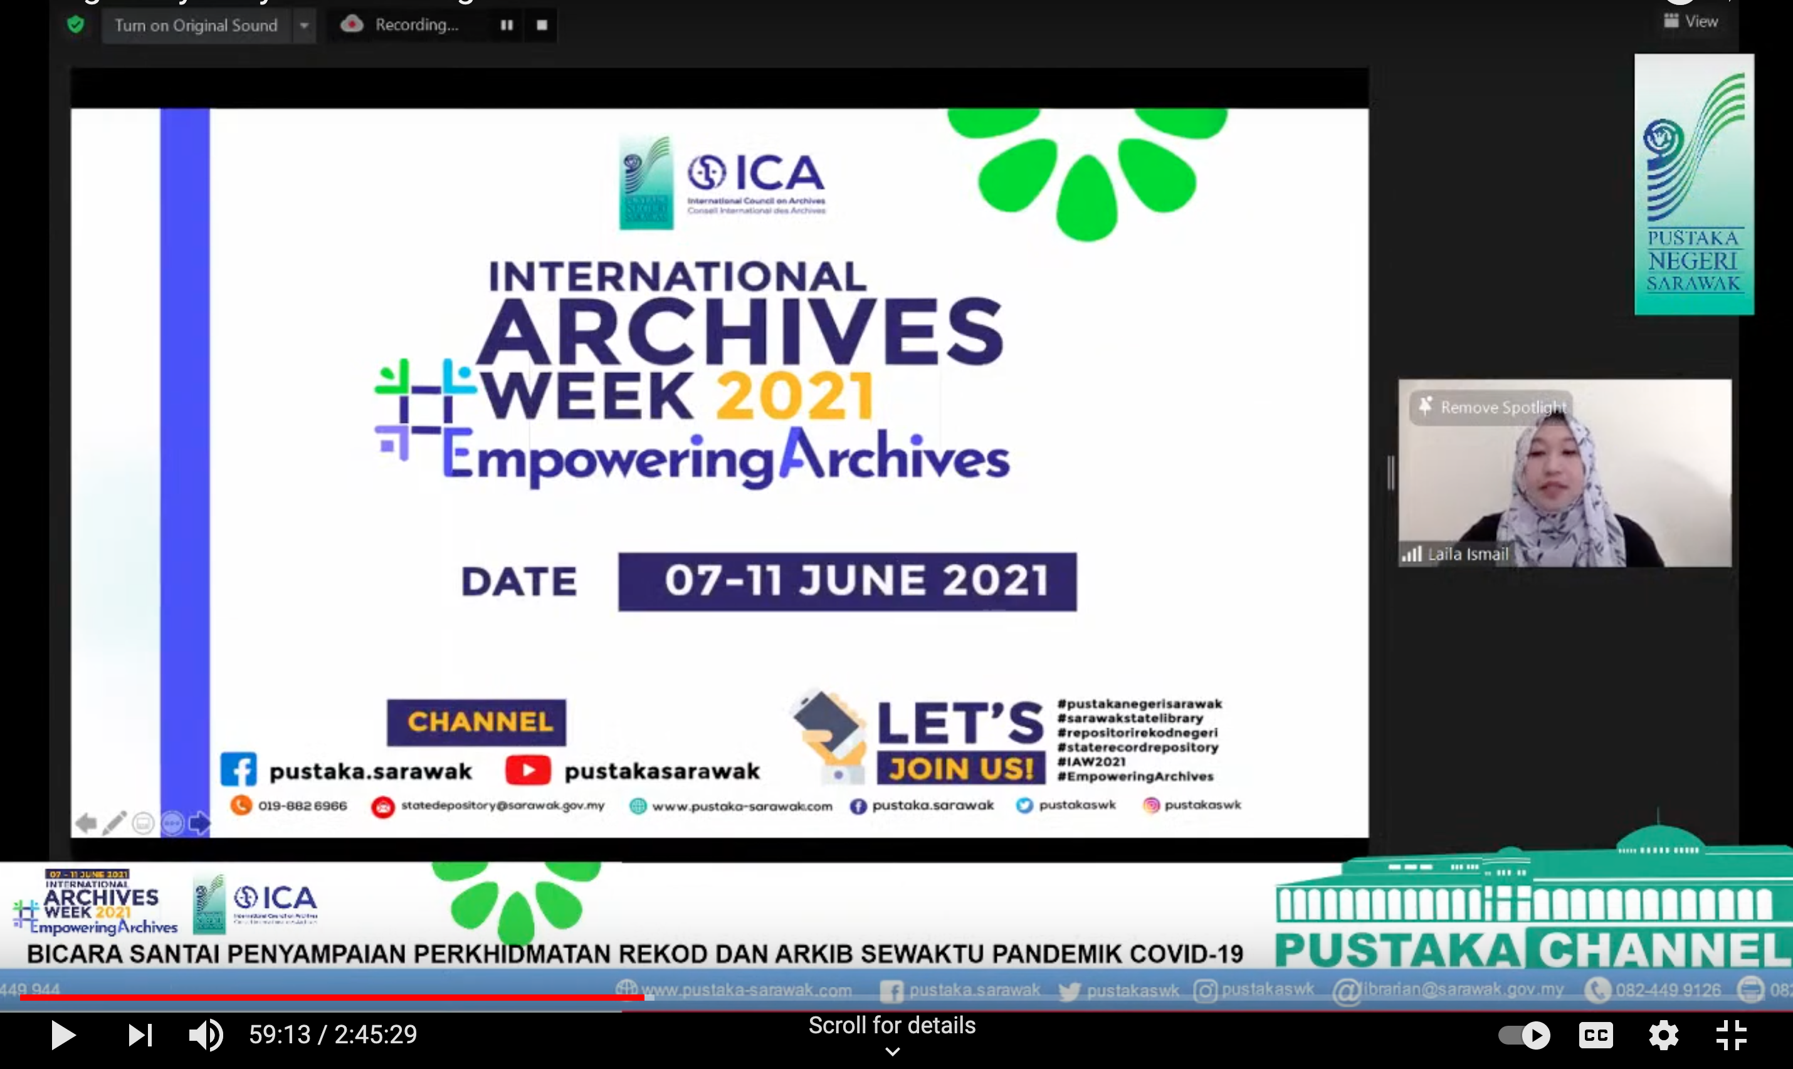Click YouTube icon beside pustakasarawak

click(527, 770)
